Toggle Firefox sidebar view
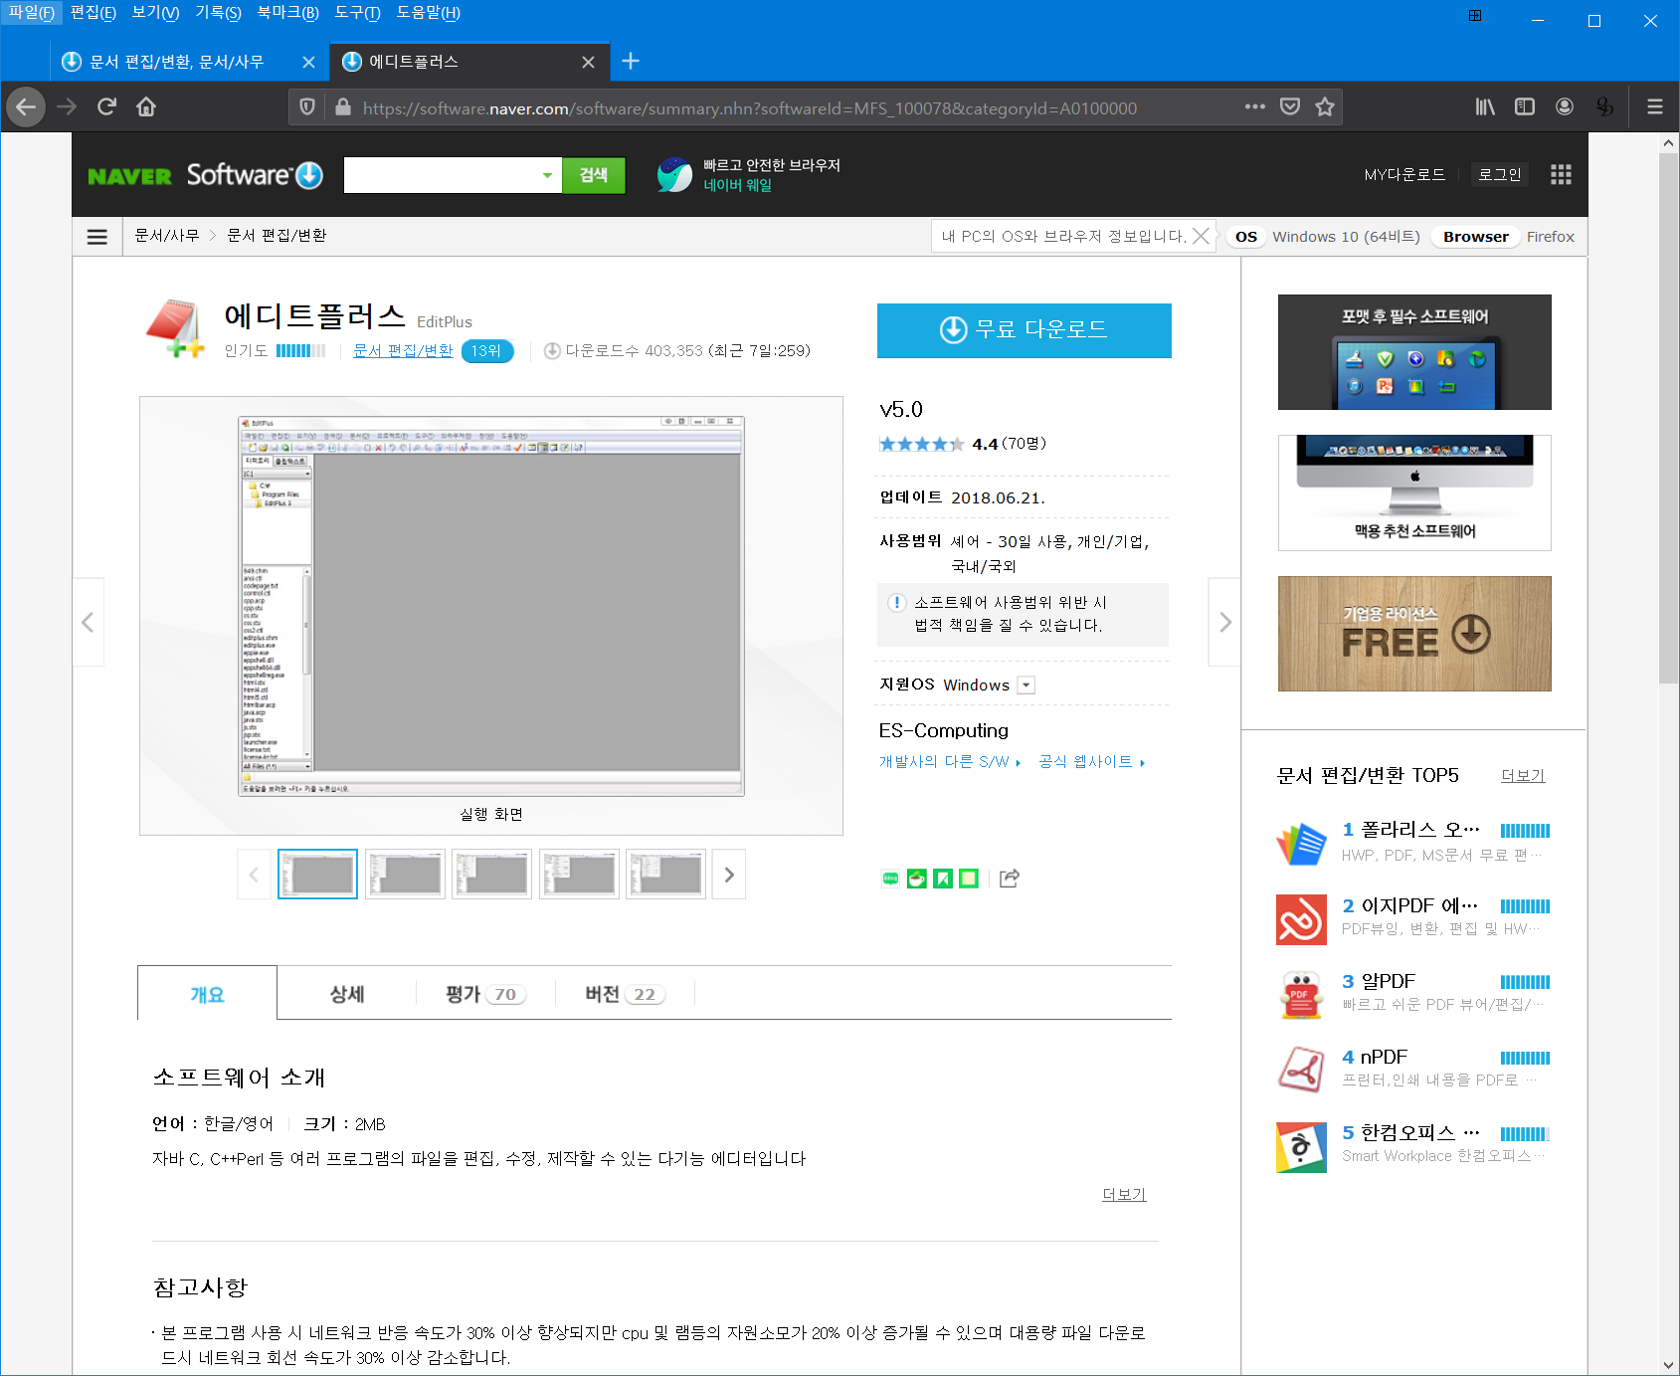This screenshot has height=1376, width=1680. point(1525,106)
